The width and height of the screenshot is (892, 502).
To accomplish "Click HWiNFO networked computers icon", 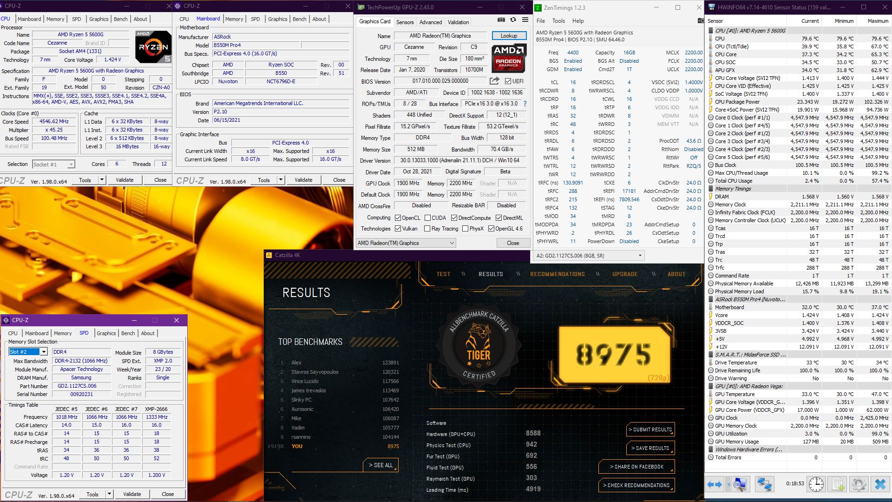I will click(x=764, y=484).
